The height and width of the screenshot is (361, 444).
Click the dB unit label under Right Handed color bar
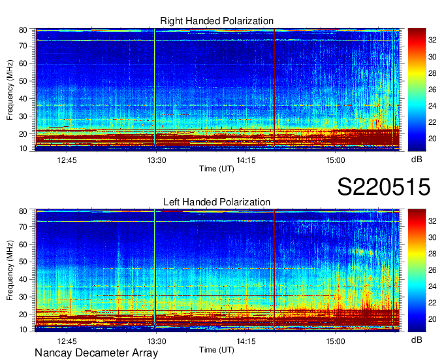[x=417, y=160]
